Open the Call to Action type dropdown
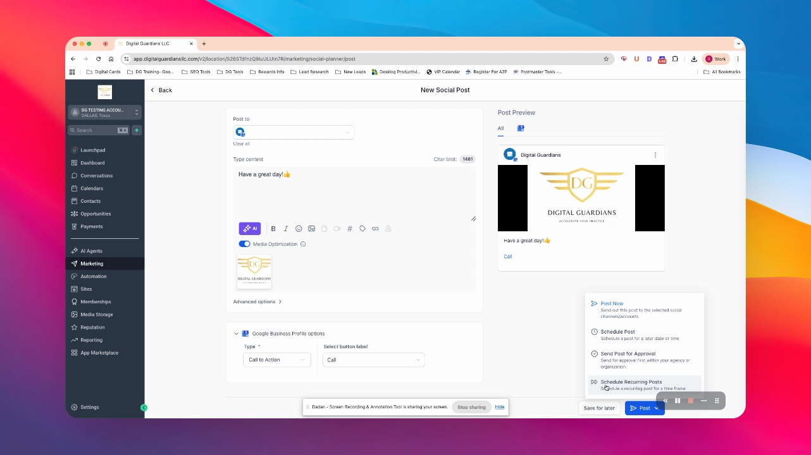The width and height of the screenshot is (811, 455). click(x=277, y=360)
